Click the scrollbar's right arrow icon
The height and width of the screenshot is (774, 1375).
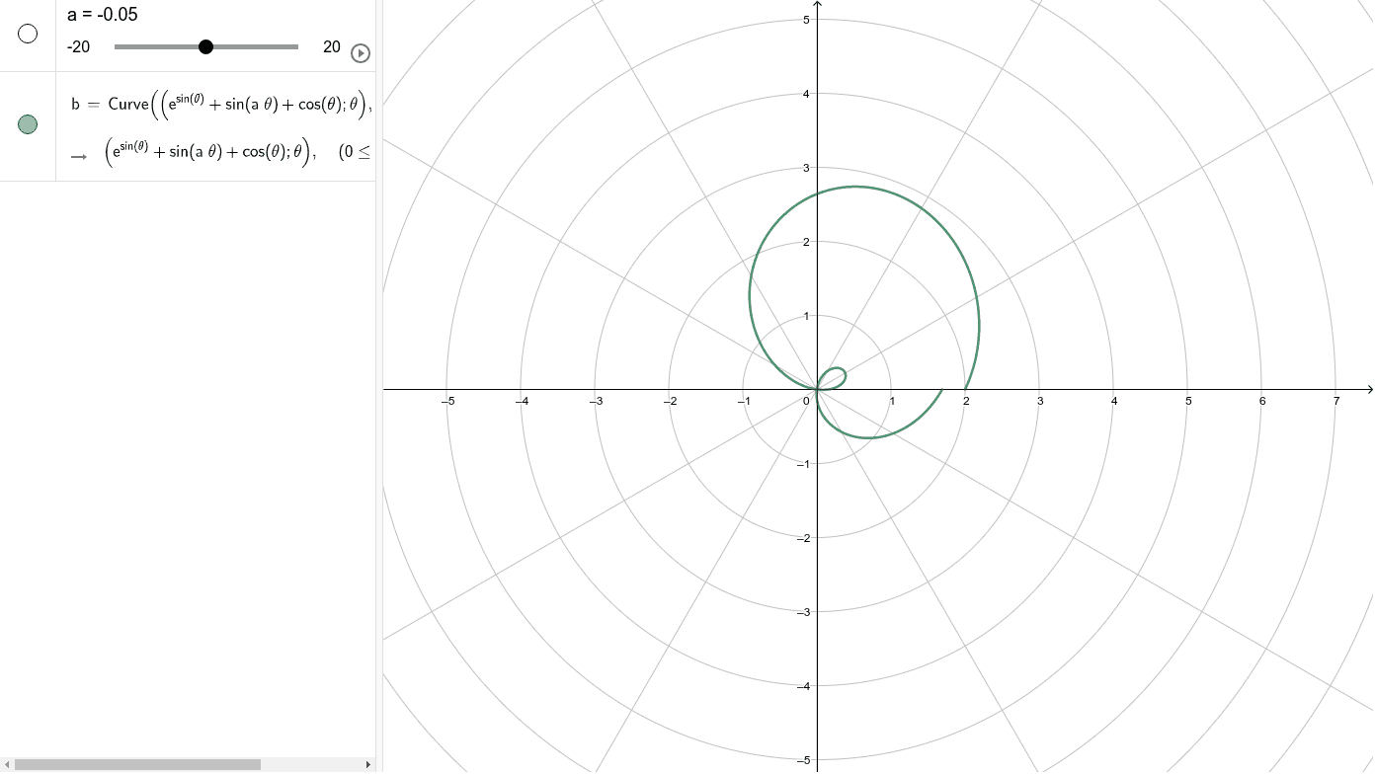point(366,763)
